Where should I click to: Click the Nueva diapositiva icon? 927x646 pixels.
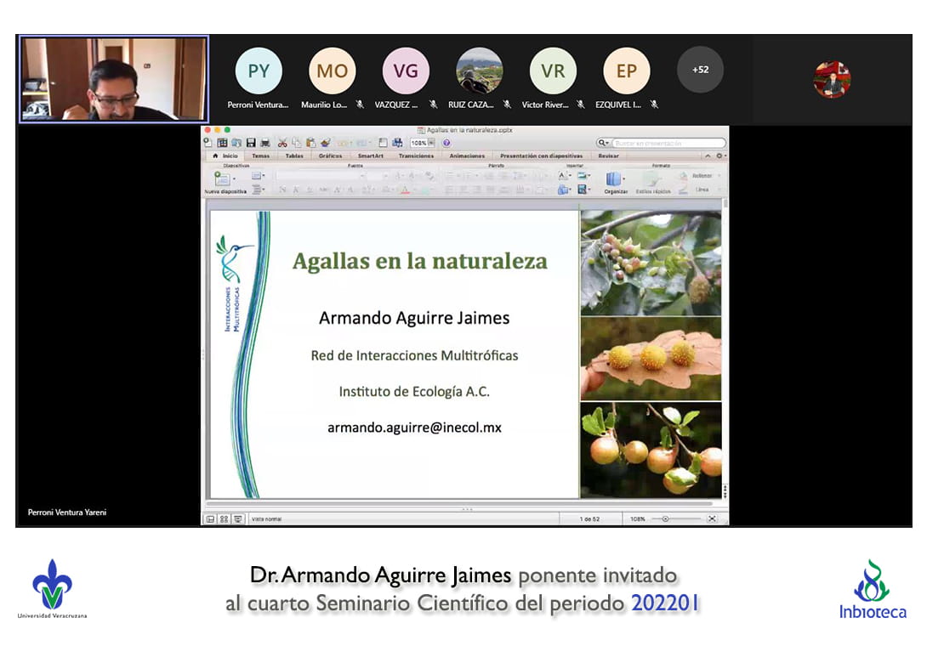(x=223, y=179)
